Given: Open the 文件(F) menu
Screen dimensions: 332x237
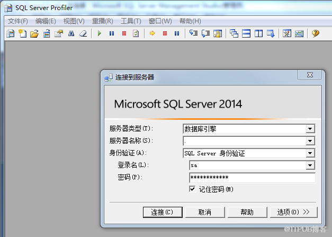Looking at the screenshot, I should tap(17, 21).
